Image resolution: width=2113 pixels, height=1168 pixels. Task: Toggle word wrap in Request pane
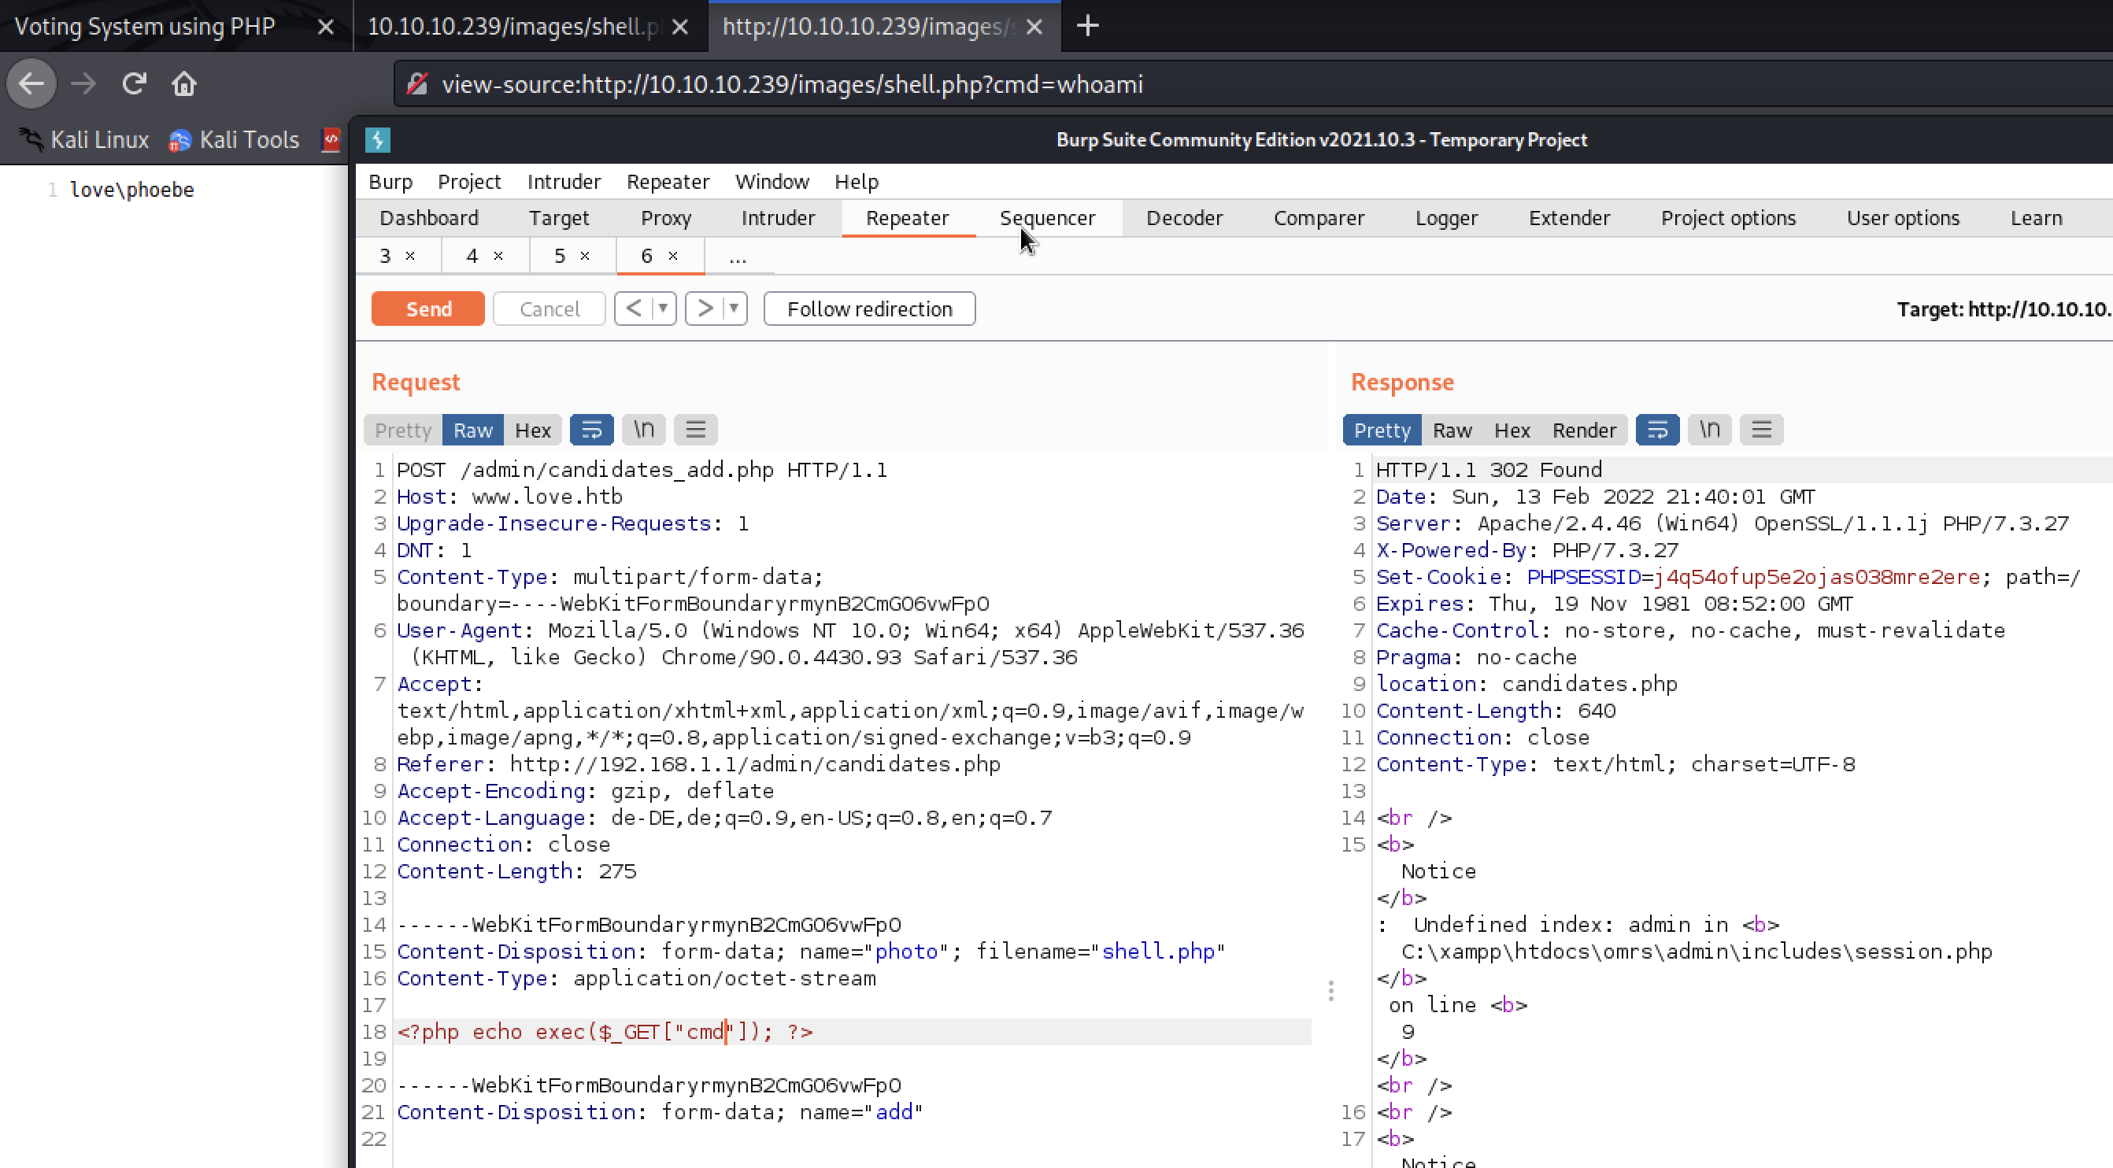[x=591, y=430]
